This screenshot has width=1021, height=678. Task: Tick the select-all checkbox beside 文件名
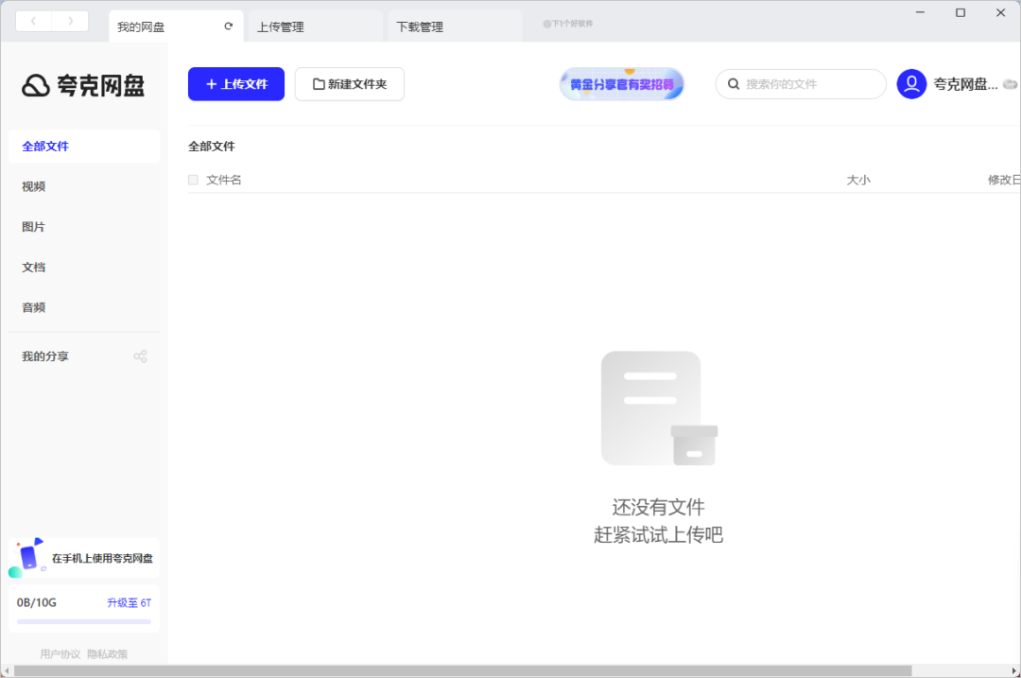point(194,180)
